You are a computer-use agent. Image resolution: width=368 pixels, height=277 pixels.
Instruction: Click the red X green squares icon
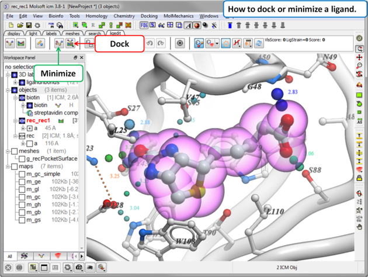point(128,25)
